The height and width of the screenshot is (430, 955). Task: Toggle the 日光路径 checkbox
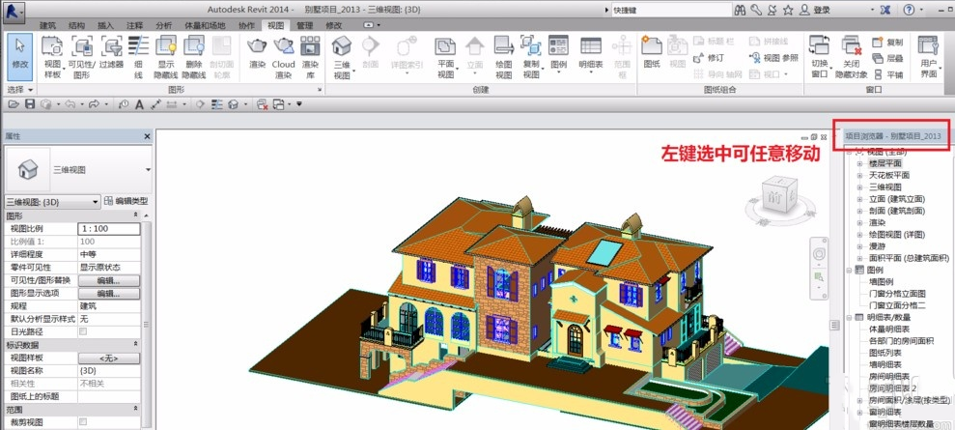coord(83,331)
